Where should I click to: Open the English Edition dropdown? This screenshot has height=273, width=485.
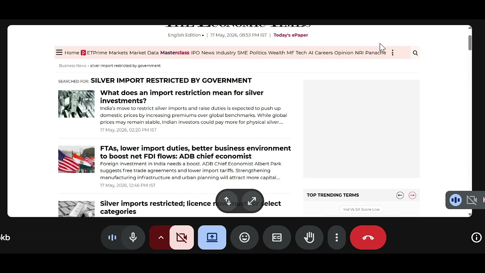[x=186, y=35]
